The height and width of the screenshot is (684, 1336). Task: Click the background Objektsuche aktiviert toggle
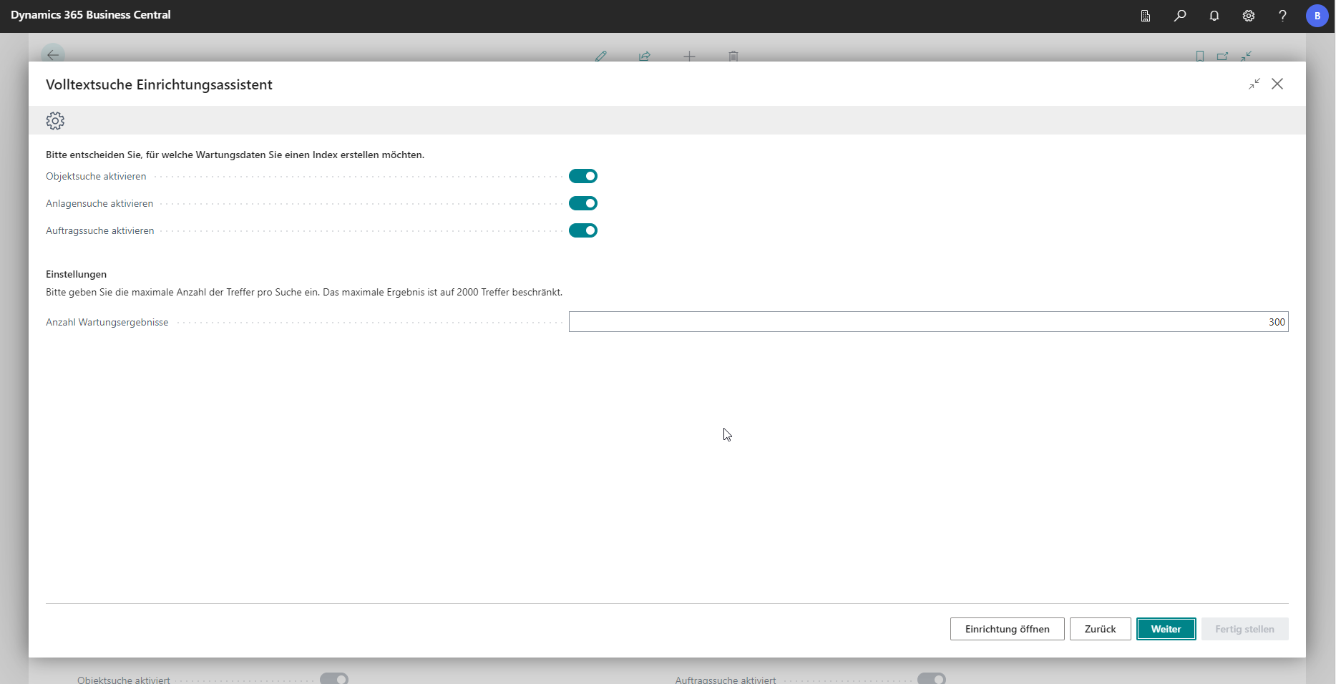(x=334, y=678)
